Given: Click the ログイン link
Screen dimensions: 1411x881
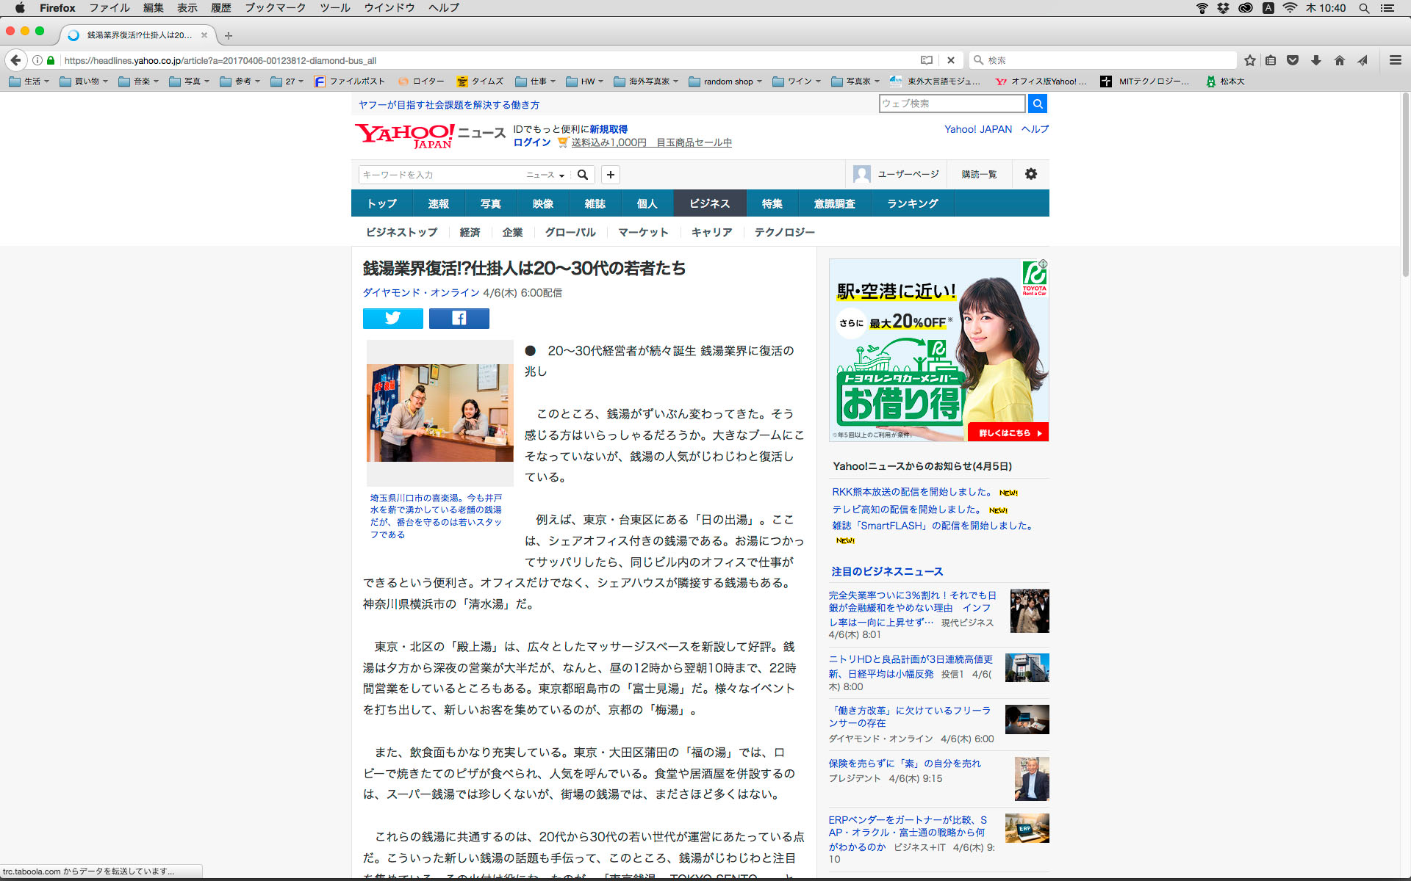Looking at the screenshot, I should click(x=531, y=142).
